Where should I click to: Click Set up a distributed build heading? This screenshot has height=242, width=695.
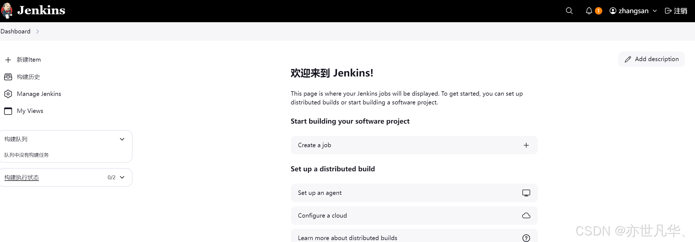point(333,169)
